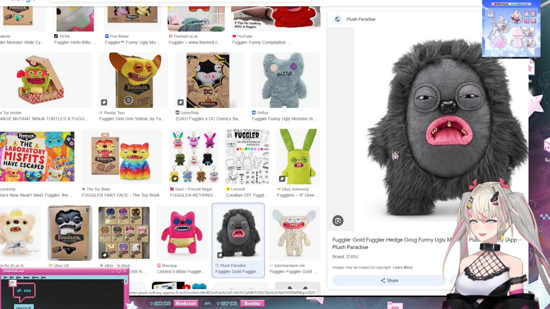550x309 pixels.
Task: Select the rainbow Fuggler Fart Face thumbnail
Action: click(x=122, y=156)
